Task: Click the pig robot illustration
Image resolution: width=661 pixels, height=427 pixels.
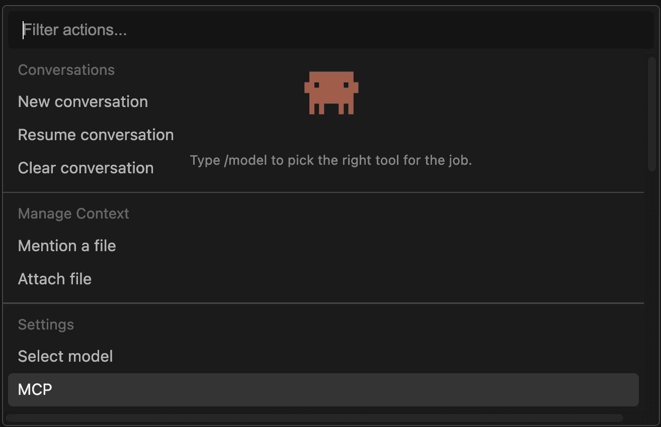Action: click(x=331, y=93)
